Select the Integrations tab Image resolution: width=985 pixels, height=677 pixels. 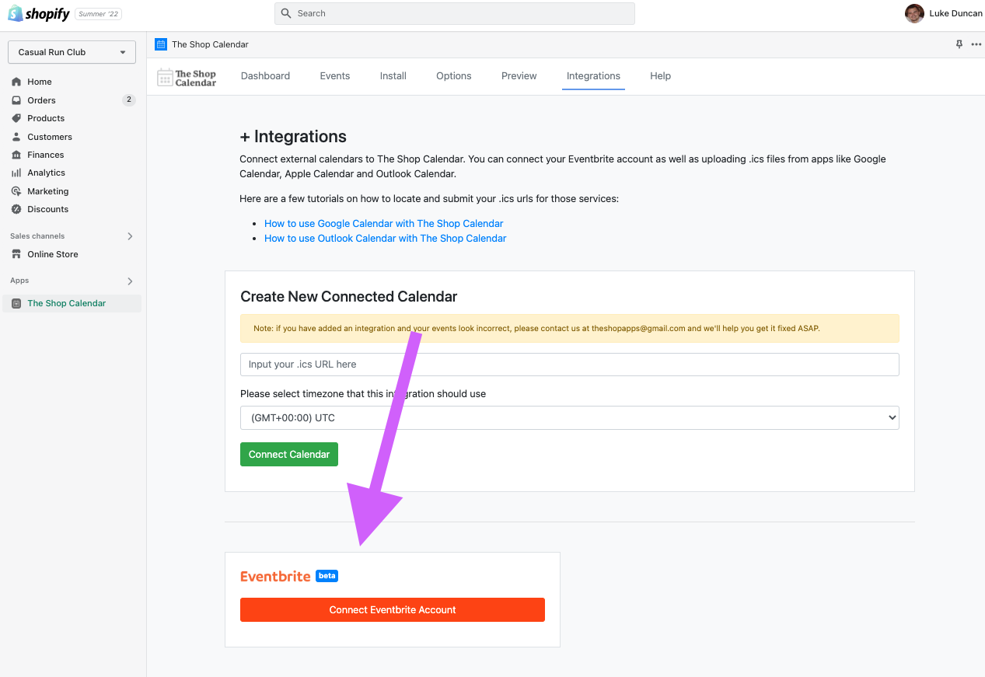pos(593,76)
